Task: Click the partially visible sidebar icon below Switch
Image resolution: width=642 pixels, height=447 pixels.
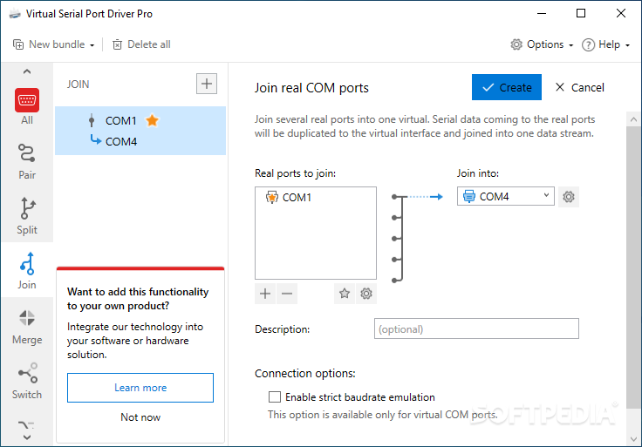Action: click(26, 425)
